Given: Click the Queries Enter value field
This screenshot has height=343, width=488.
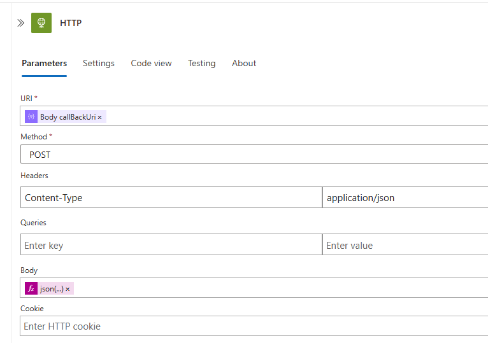Looking at the screenshot, I should pos(405,245).
